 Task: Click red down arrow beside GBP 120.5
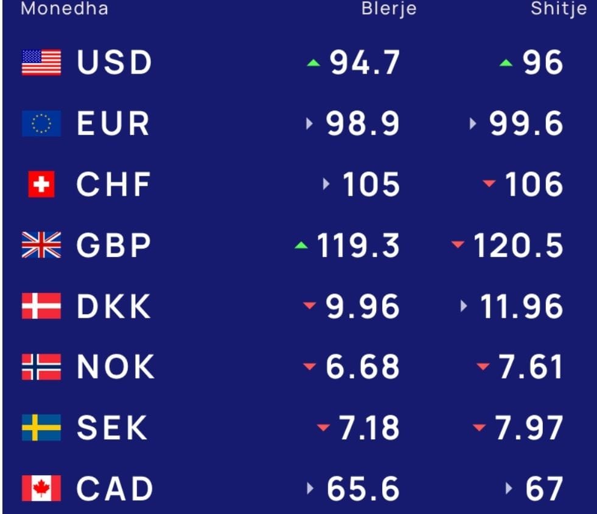point(458,245)
